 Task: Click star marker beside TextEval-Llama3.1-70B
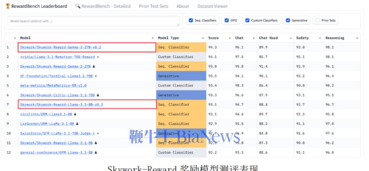[96, 76]
